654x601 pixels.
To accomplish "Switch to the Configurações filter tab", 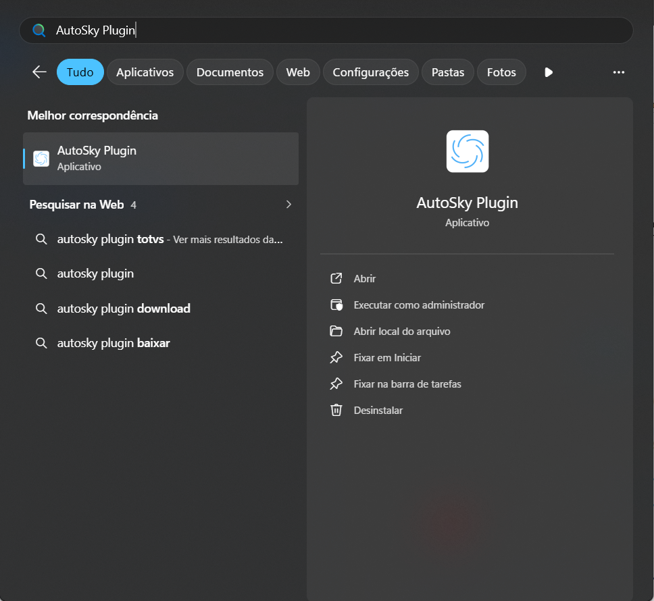I will [370, 72].
